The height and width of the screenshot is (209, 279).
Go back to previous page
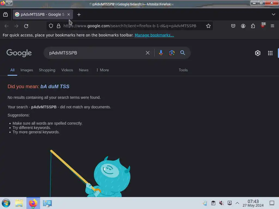coord(7,26)
